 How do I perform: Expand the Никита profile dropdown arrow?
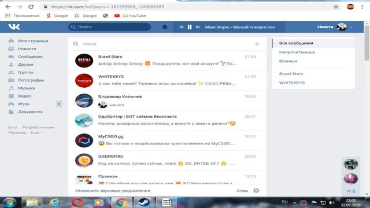pos(351,27)
